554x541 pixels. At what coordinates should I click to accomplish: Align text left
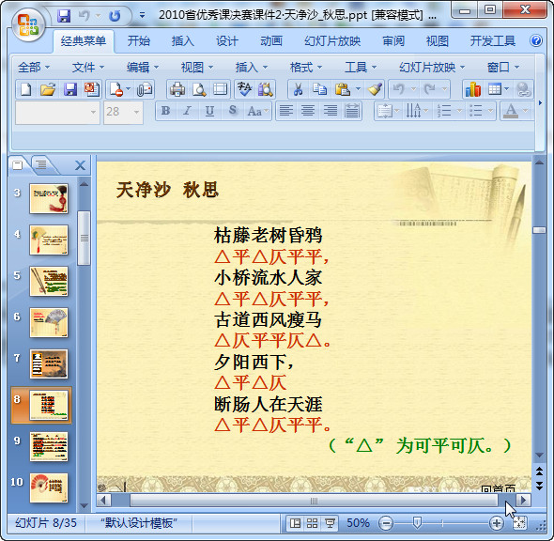[x=286, y=111]
